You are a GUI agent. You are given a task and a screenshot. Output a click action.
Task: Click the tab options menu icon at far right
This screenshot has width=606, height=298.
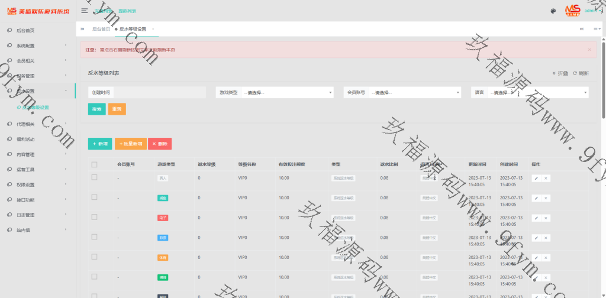[597, 28]
